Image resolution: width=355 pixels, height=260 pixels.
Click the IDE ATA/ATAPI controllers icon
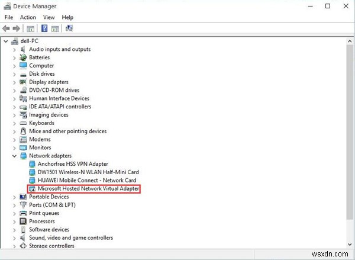click(x=23, y=107)
